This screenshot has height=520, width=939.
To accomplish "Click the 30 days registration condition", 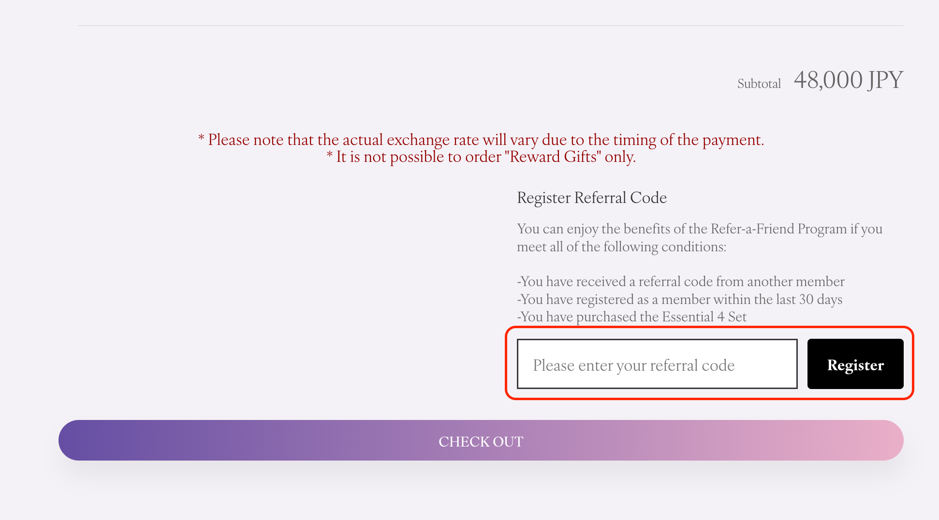I will tap(679, 300).
